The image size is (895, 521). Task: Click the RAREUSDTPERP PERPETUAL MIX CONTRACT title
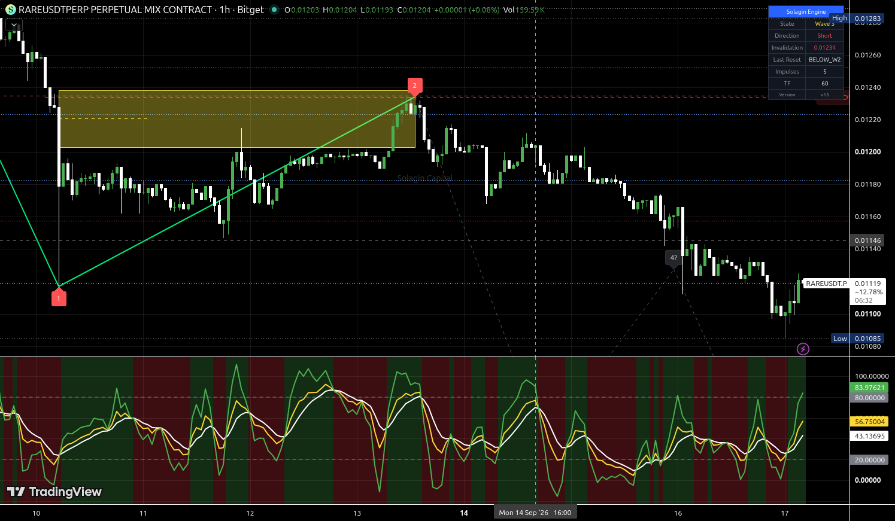pyautogui.click(x=116, y=10)
